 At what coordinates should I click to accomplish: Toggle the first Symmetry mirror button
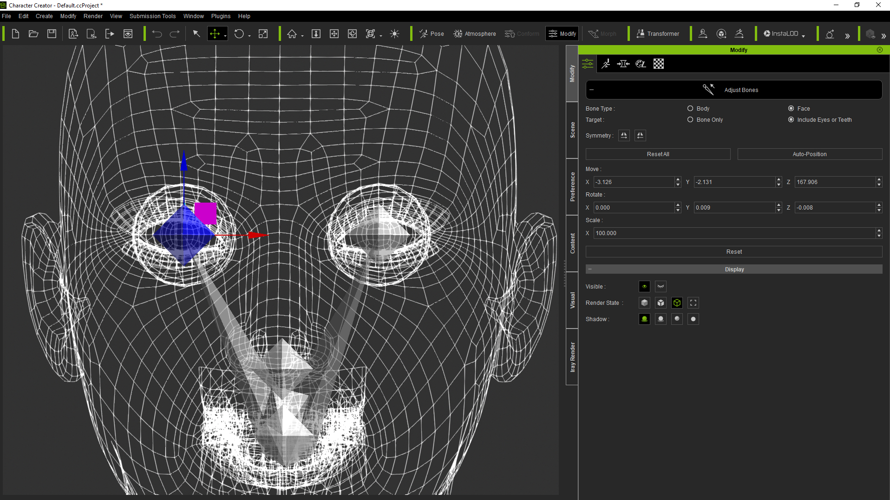point(624,135)
